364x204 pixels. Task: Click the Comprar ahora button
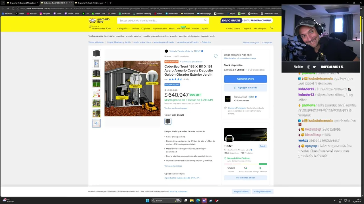pyautogui.click(x=245, y=79)
